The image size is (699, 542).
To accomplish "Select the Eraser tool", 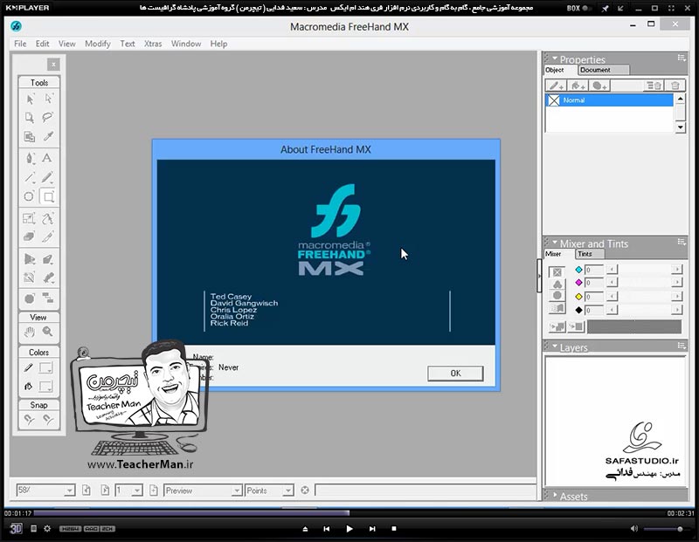I will tap(30, 237).
